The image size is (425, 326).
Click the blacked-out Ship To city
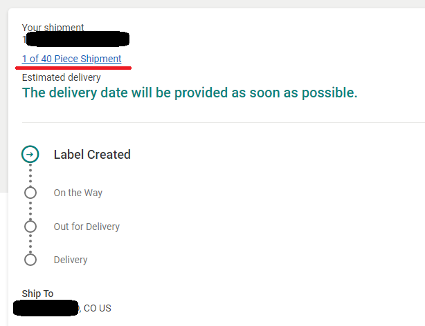pyautogui.click(x=47, y=308)
